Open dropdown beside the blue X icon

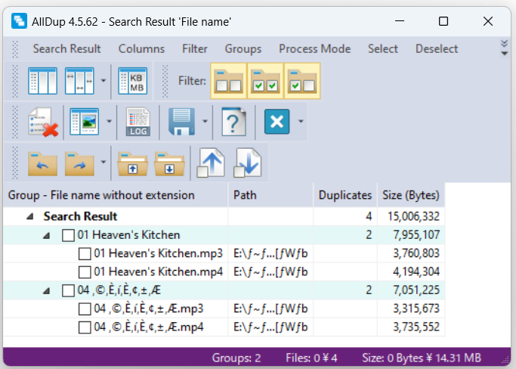click(x=301, y=121)
